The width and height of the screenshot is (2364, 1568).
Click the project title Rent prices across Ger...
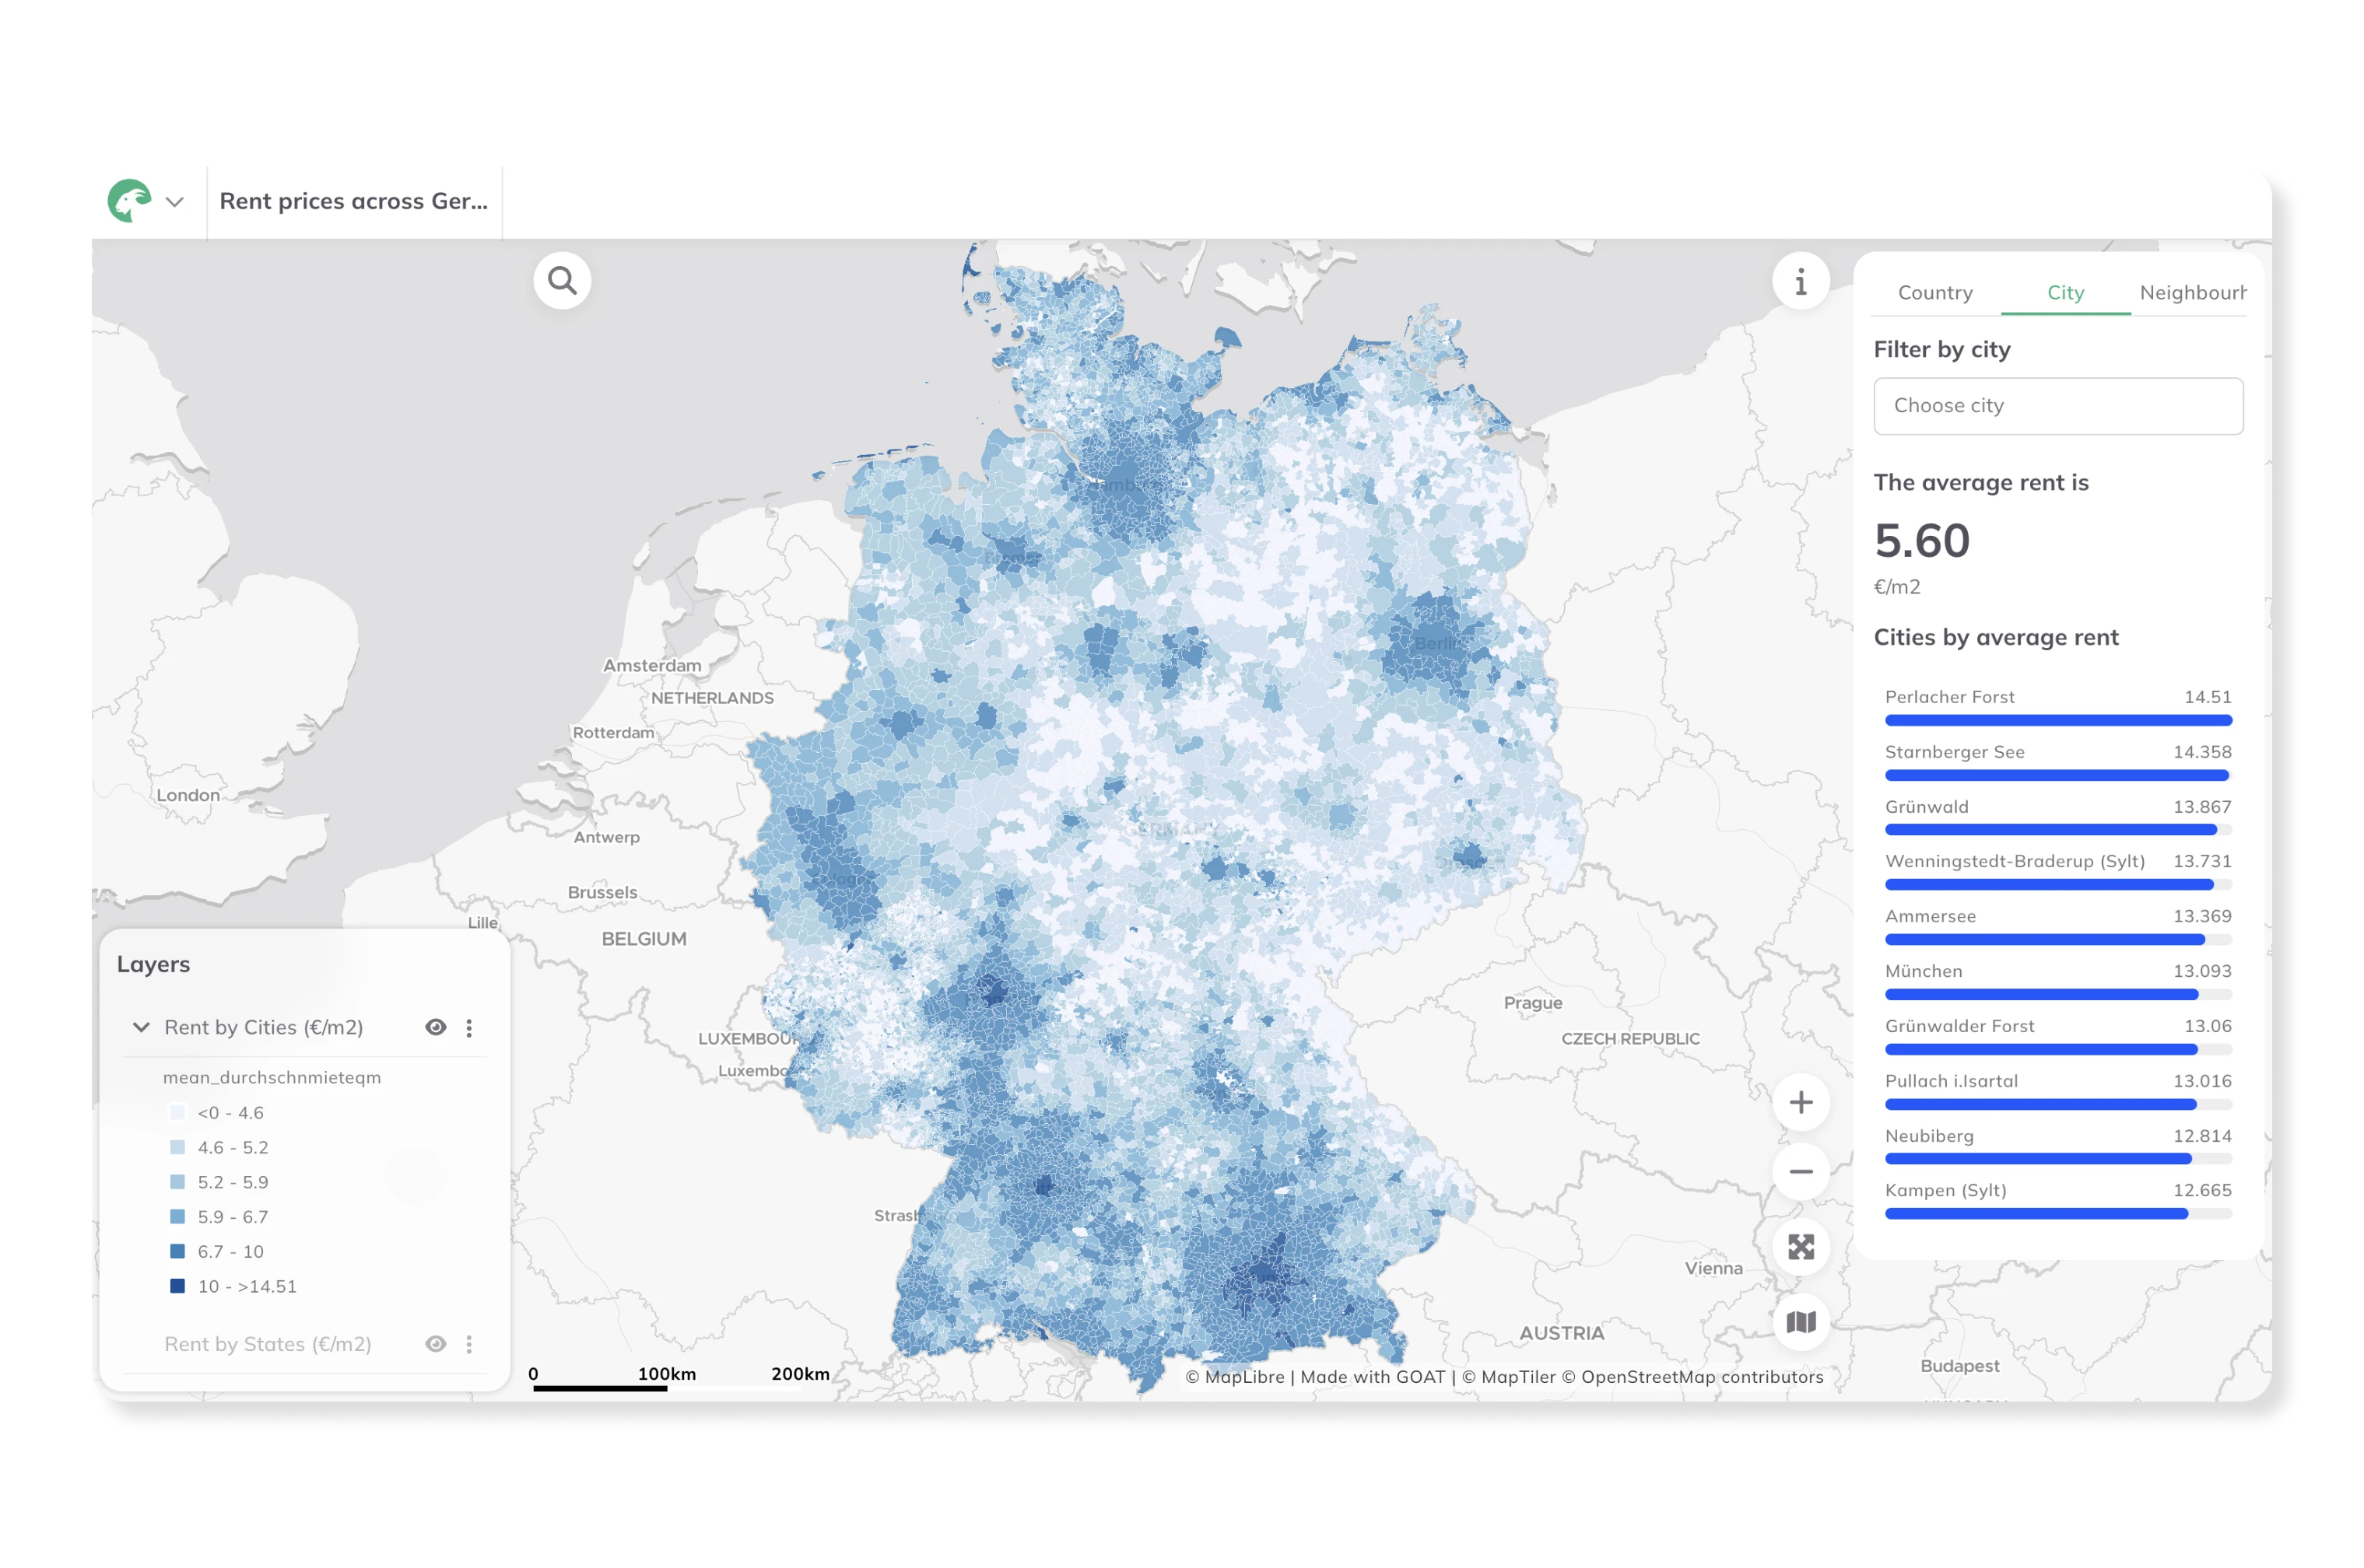coord(353,202)
